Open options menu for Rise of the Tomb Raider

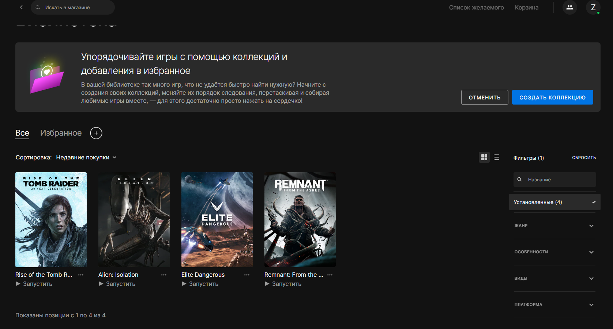point(81,275)
